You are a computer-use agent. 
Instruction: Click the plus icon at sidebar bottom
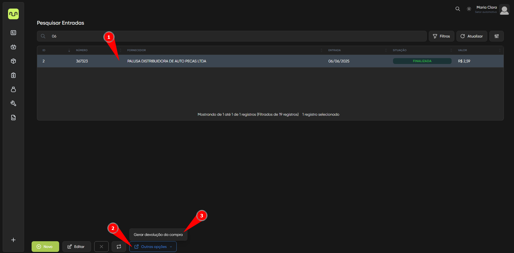tap(13, 240)
